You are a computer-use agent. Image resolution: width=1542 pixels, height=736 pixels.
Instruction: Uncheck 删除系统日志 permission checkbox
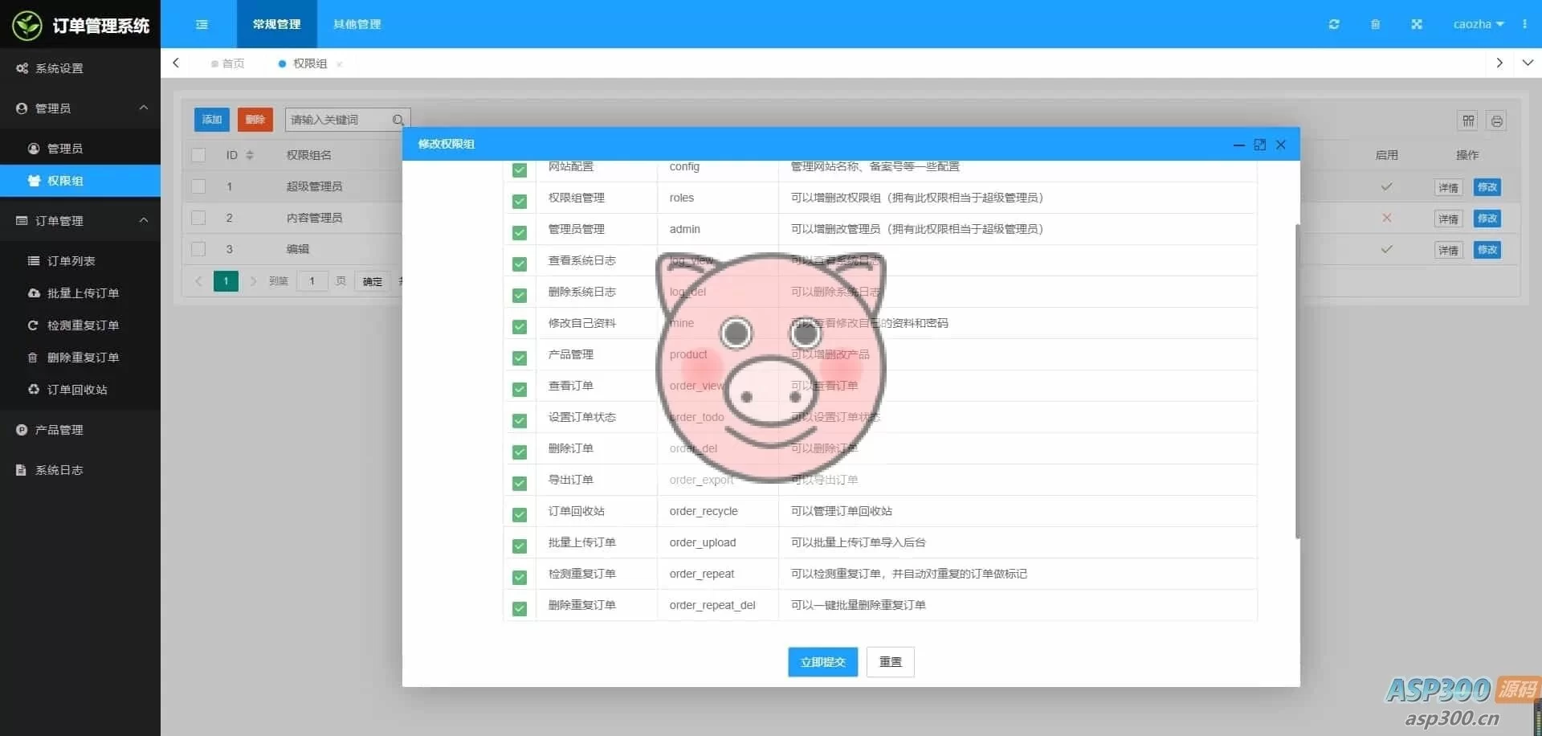(x=520, y=295)
